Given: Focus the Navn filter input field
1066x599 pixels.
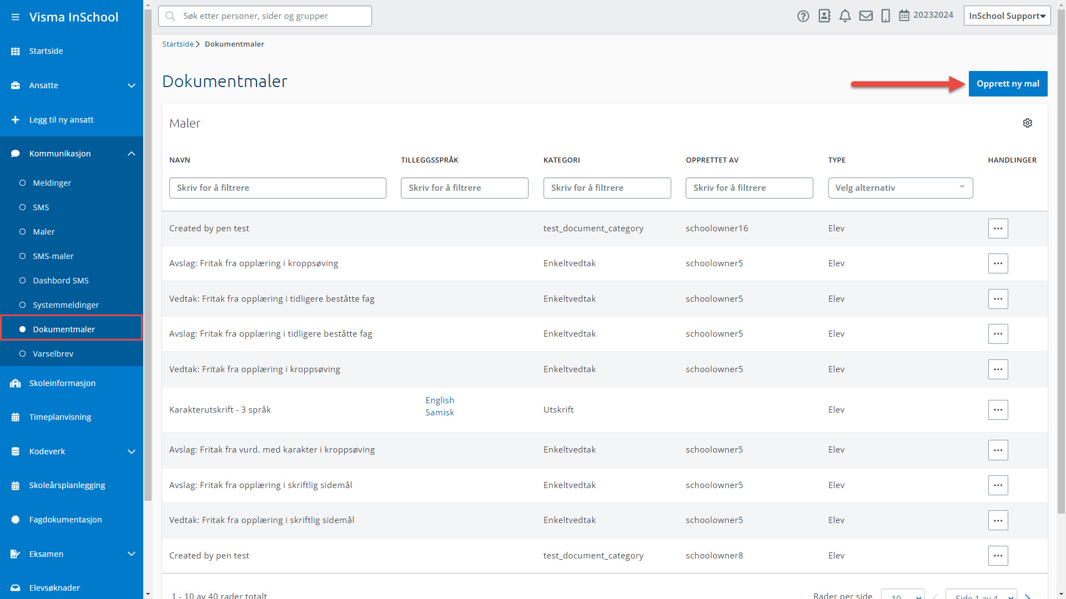Looking at the screenshot, I should (x=278, y=188).
